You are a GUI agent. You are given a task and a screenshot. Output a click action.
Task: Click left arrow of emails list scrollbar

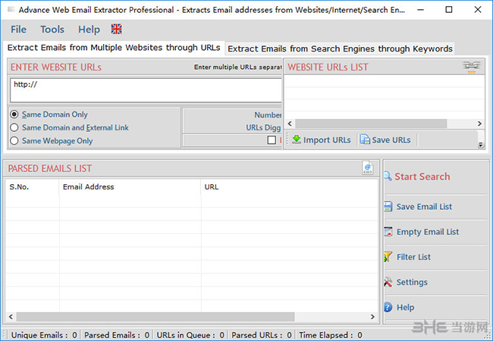point(11,317)
